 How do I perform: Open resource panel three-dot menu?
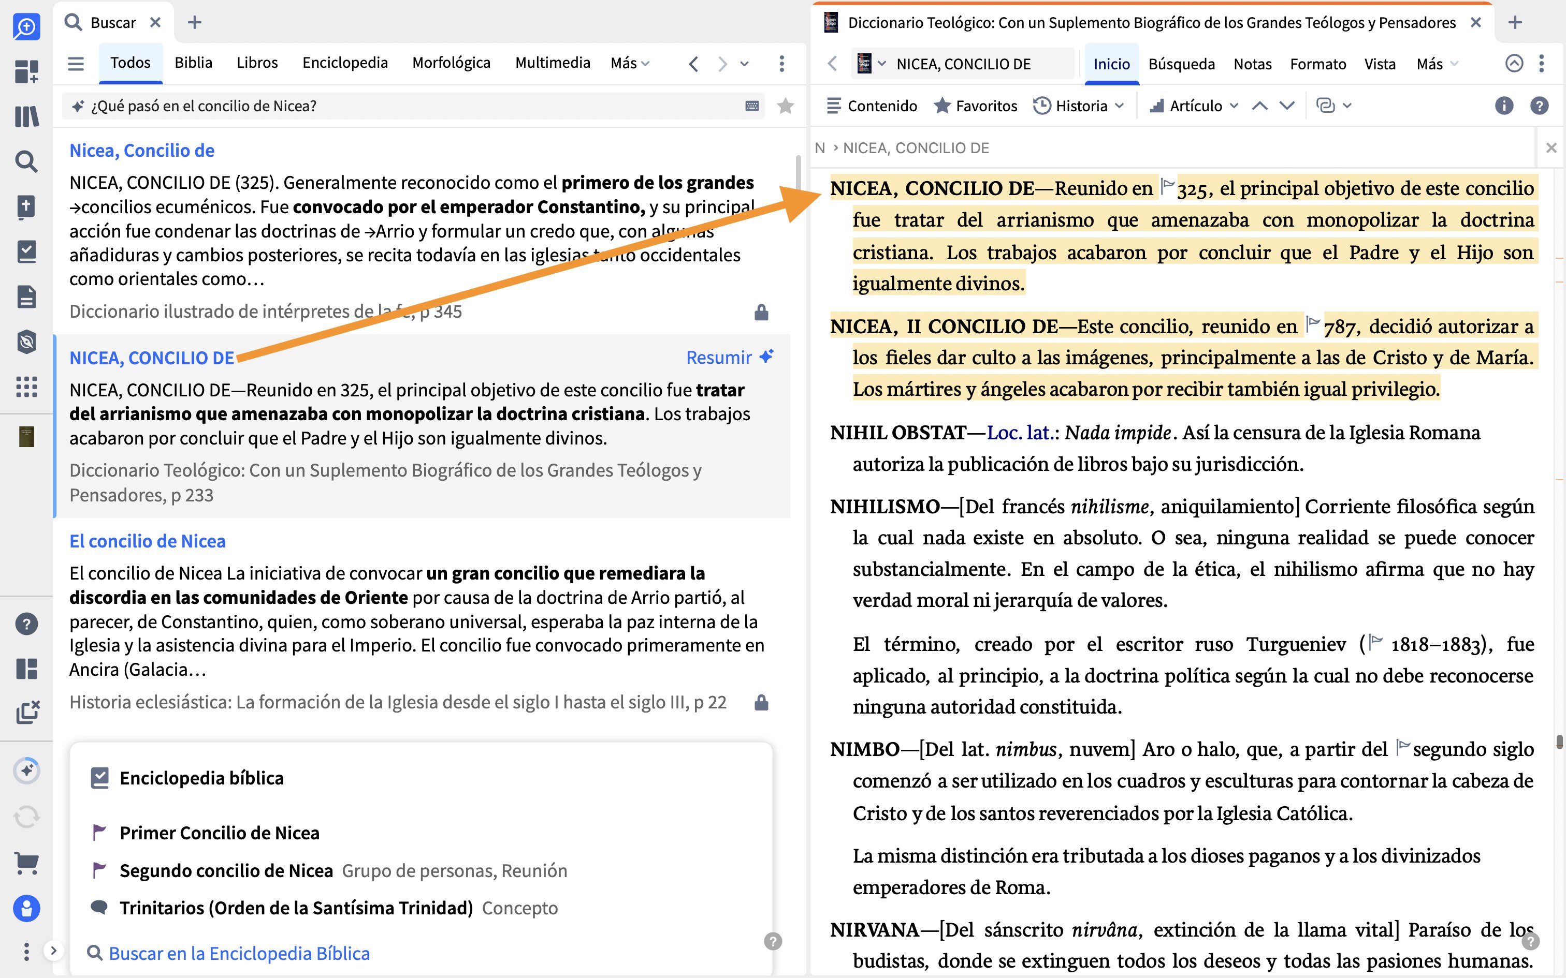pos(1542,63)
